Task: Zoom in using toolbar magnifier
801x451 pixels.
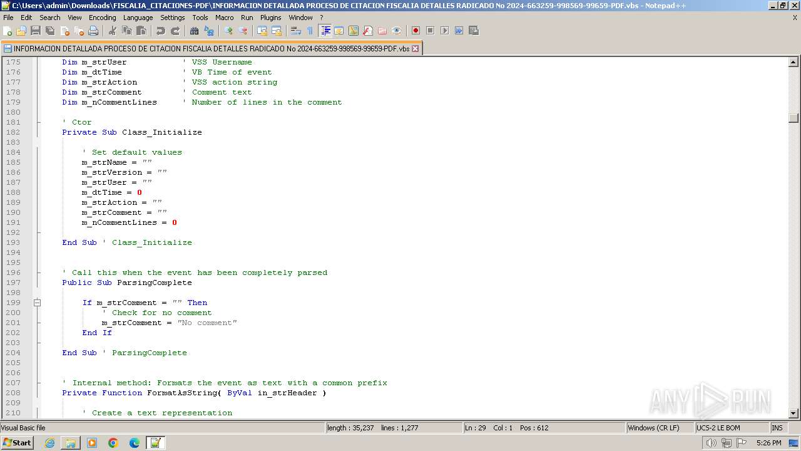Action: [x=228, y=31]
